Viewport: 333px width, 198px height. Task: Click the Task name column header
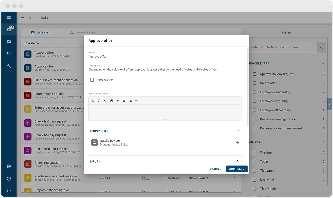31,43
